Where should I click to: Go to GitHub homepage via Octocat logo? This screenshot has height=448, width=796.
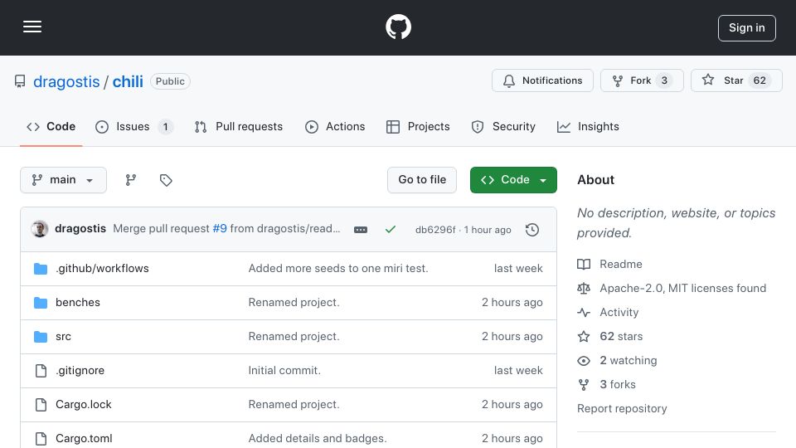398,27
